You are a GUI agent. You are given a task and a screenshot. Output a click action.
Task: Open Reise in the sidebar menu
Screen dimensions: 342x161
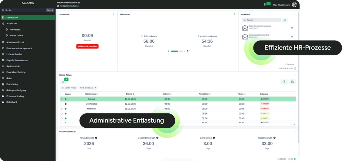click(x=9, y=78)
